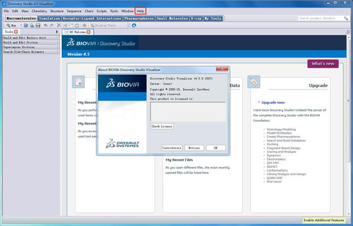Click the ADMET list item
The height and width of the screenshot is (226, 353).
click(272, 167)
